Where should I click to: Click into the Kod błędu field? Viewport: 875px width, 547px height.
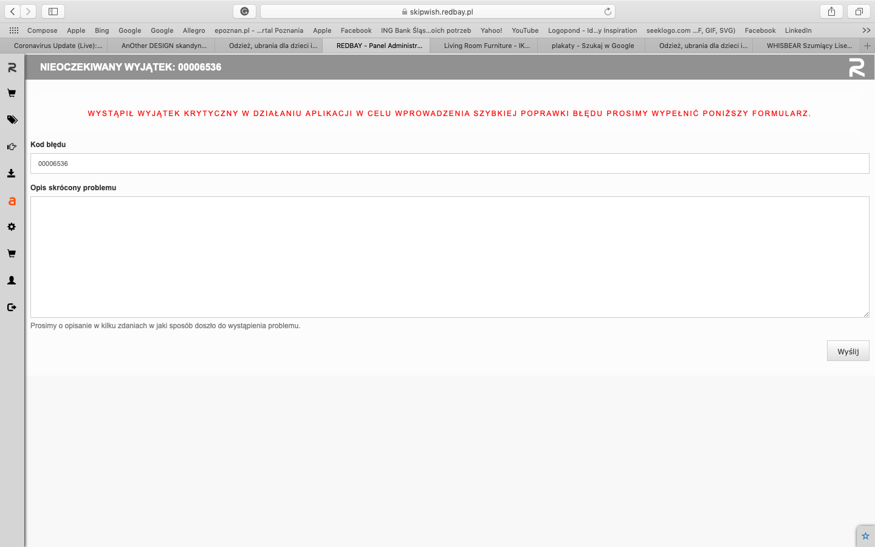click(x=450, y=163)
